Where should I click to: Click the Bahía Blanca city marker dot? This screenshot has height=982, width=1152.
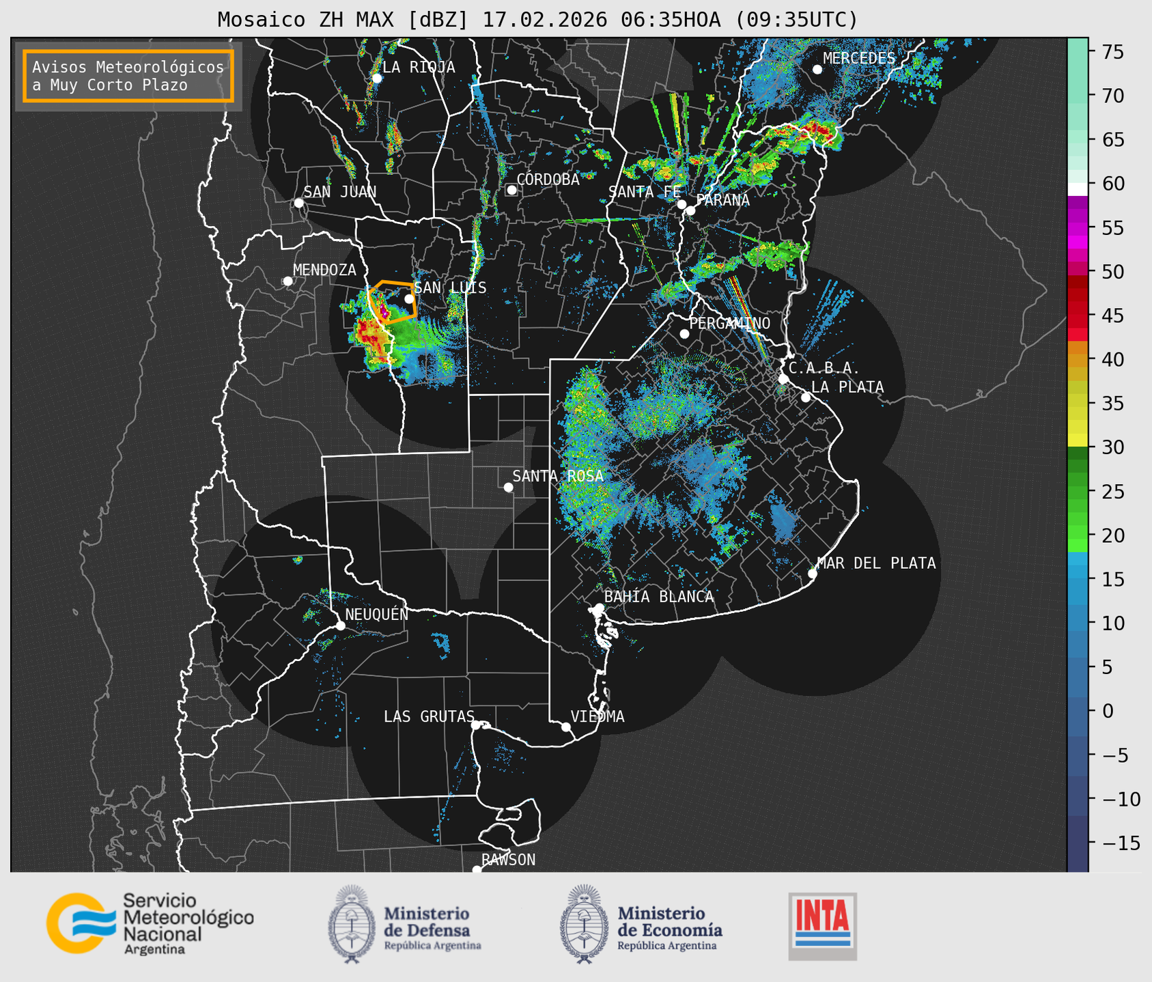point(599,608)
